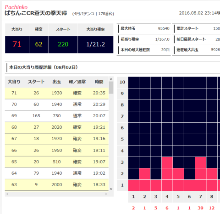Click the 出玉 column header
Viewport: 220px width, 214px height.
(57, 82)
